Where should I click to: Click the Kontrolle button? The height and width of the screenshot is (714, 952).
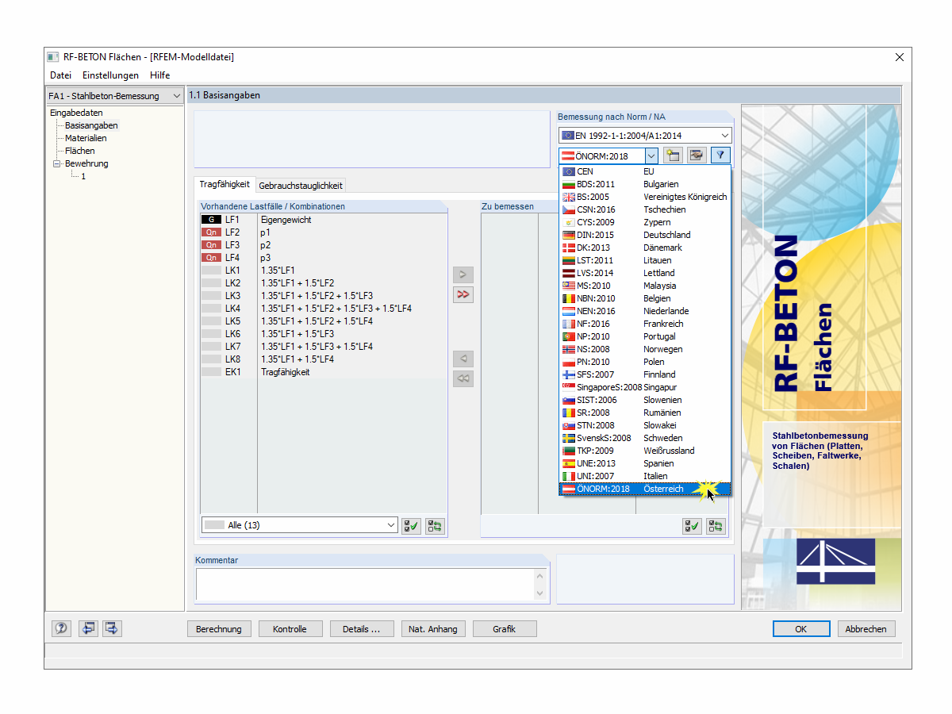coord(290,629)
